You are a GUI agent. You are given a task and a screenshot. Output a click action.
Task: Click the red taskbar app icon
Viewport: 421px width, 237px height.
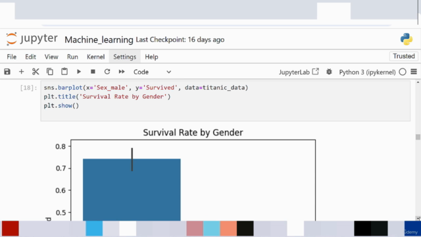(x=11, y=228)
